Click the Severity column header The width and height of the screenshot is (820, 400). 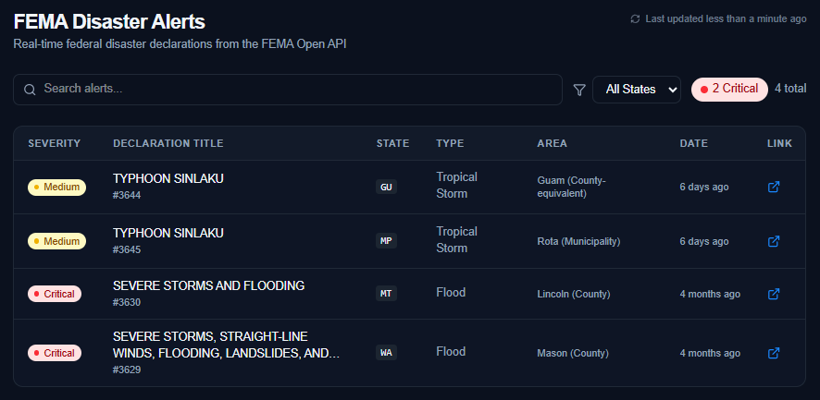click(55, 143)
